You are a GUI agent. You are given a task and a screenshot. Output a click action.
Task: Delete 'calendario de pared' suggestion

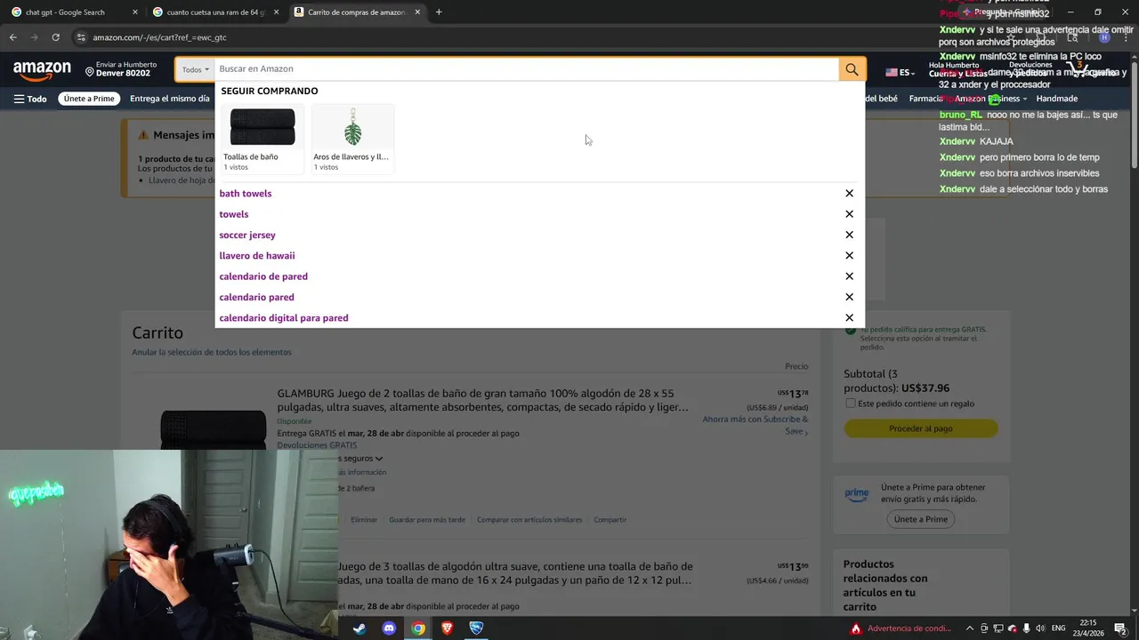(x=849, y=276)
